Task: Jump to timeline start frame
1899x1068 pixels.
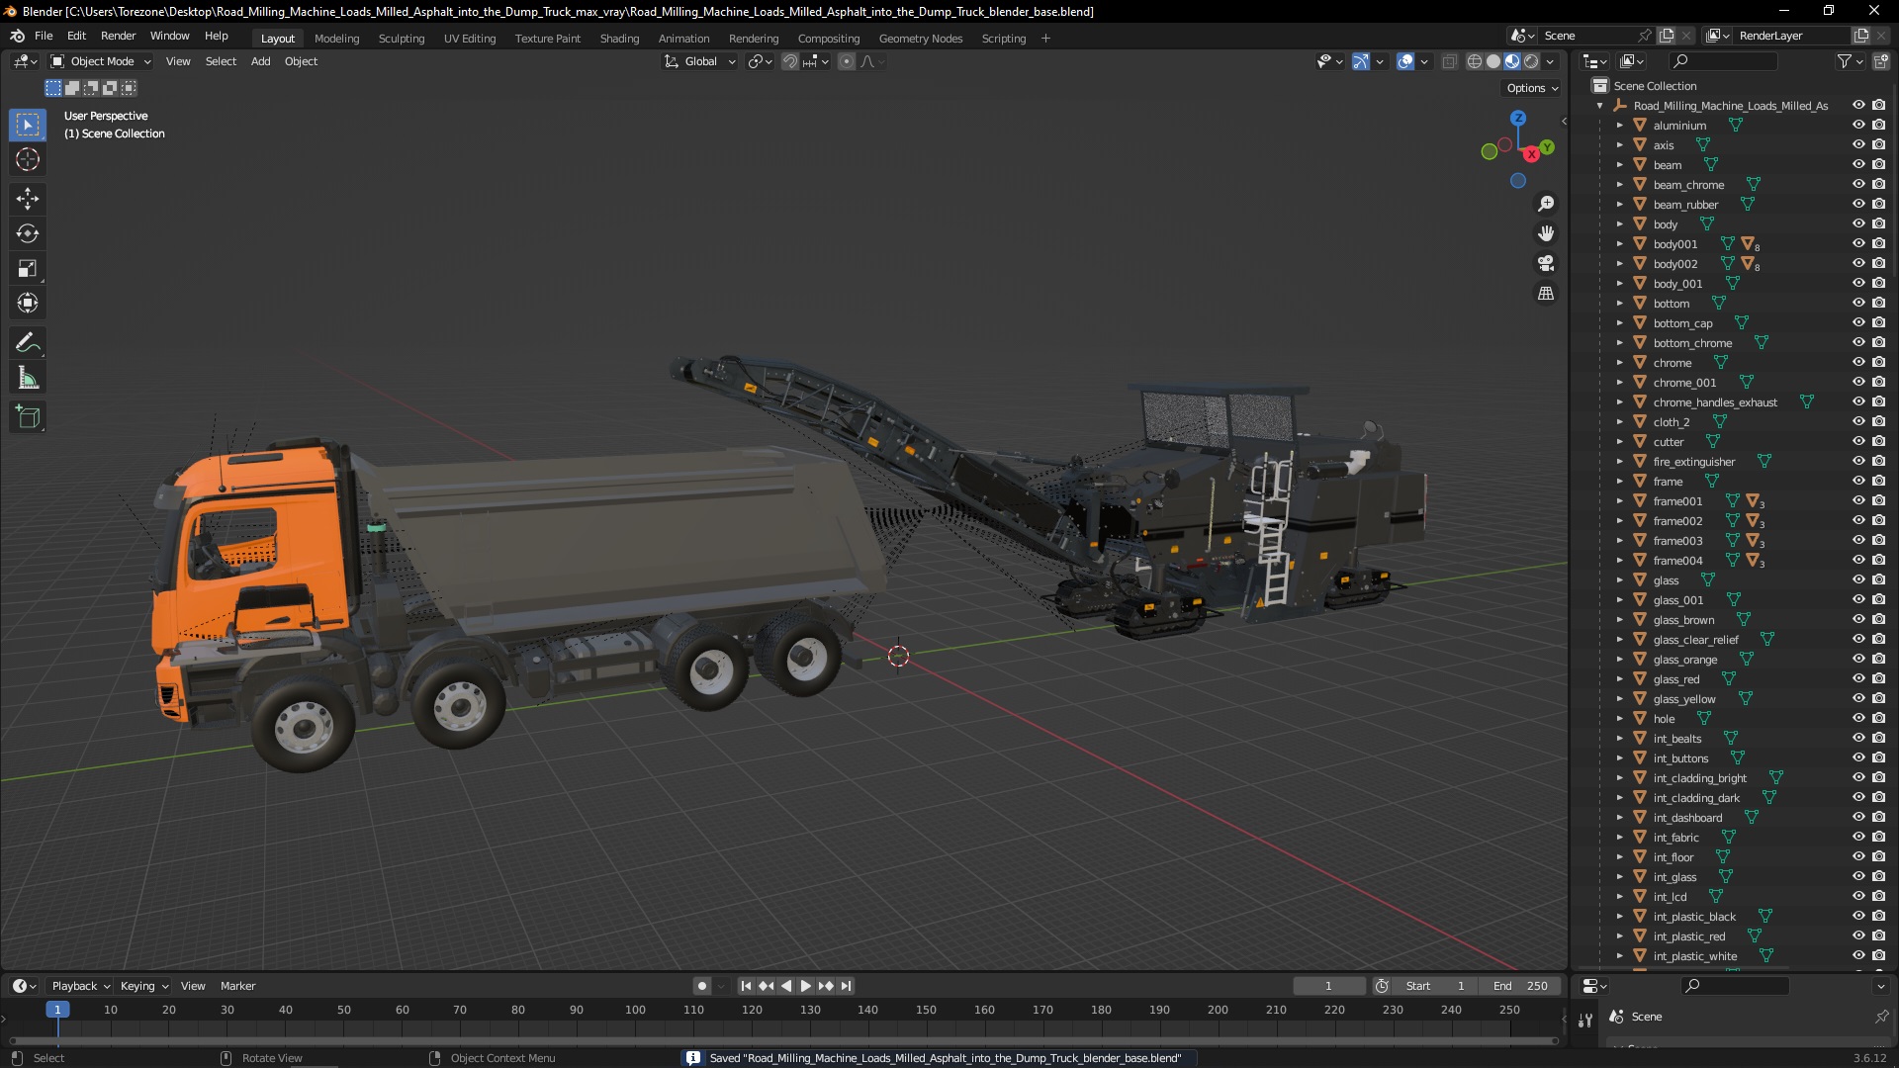Action: [x=747, y=986]
